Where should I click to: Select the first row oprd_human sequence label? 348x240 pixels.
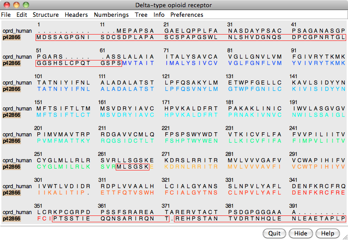[x=17, y=31]
